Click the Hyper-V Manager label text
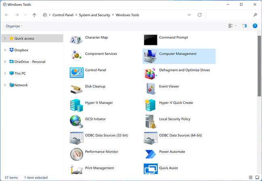 tap(99, 103)
